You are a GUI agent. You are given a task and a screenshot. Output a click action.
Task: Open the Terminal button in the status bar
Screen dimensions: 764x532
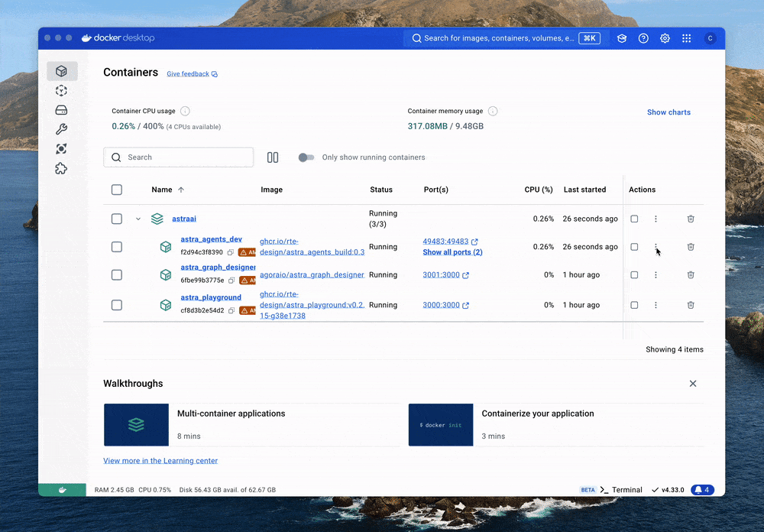pyautogui.click(x=620, y=490)
